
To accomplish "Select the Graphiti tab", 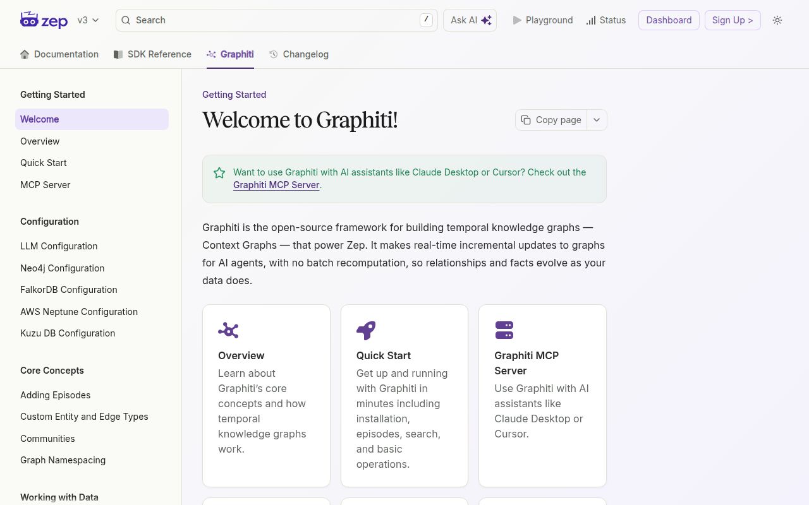I will click(230, 54).
